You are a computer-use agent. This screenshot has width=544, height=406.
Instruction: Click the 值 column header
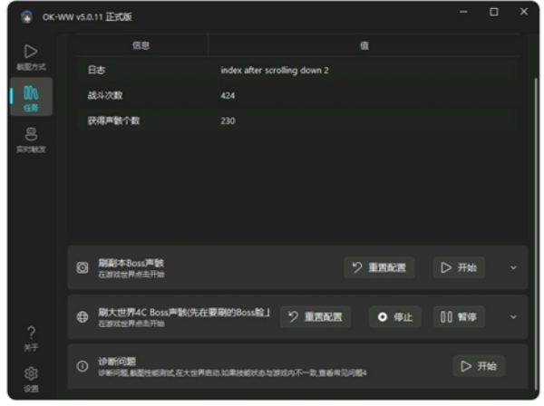(364, 45)
